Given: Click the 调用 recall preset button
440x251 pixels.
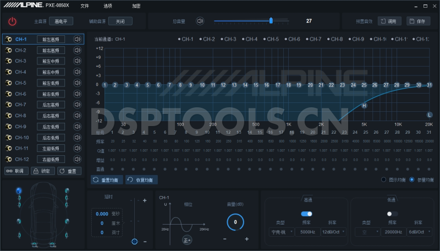Looking at the screenshot, I should click(389, 21).
